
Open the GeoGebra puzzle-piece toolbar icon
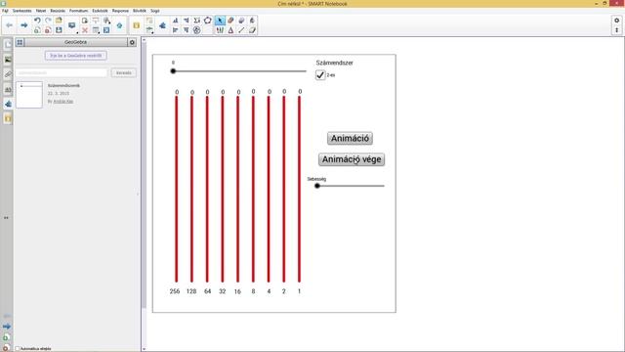click(x=162, y=25)
